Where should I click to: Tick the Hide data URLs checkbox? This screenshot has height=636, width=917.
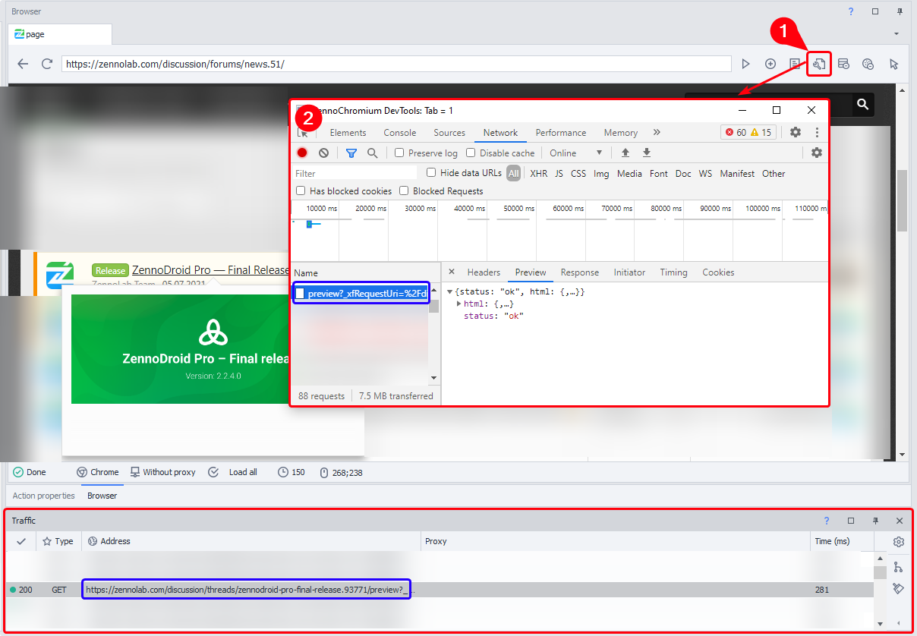[x=431, y=173]
